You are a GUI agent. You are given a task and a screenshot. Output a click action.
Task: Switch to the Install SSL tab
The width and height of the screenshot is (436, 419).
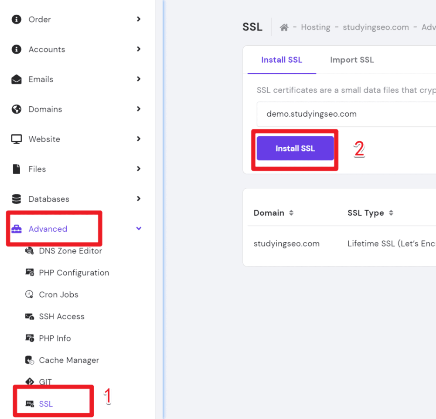[x=282, y=60]
